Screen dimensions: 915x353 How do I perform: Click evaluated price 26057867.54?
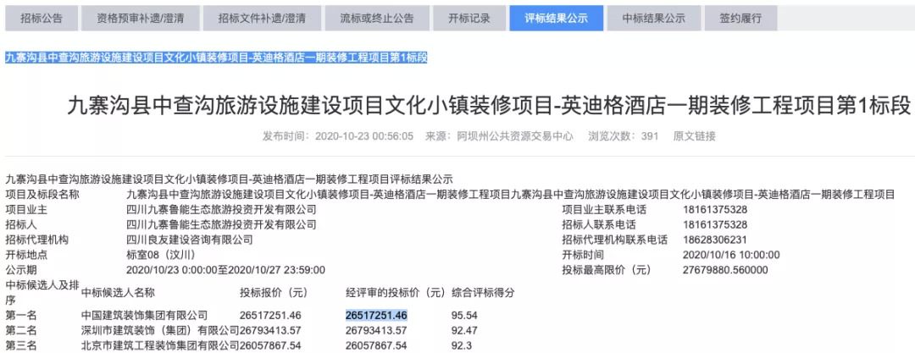tap(376, 346)
